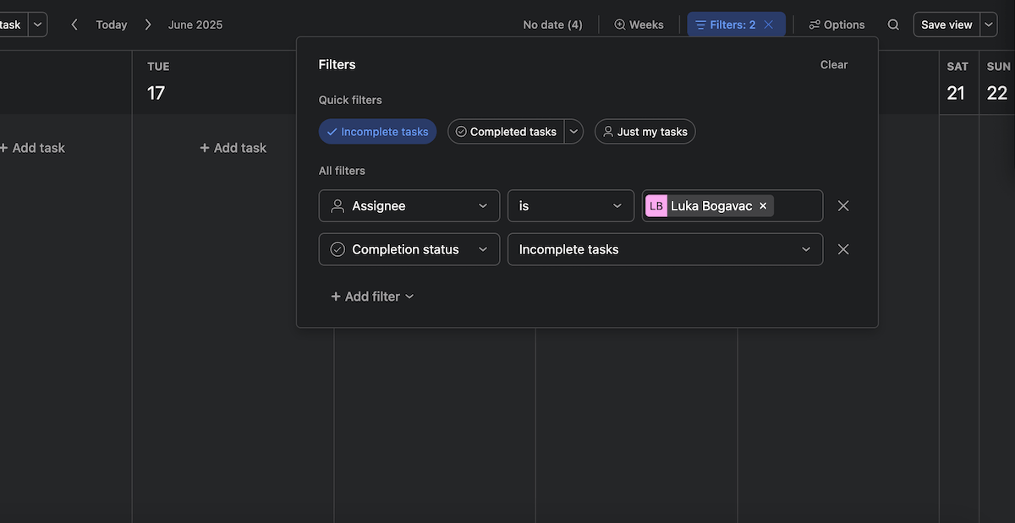Enable the Just my tasks quick filter
Image resolution: width=1015 pixels, height=523 pixels.
[x=645, y=131]
